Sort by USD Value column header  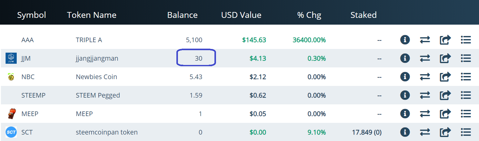click(241, 15)
